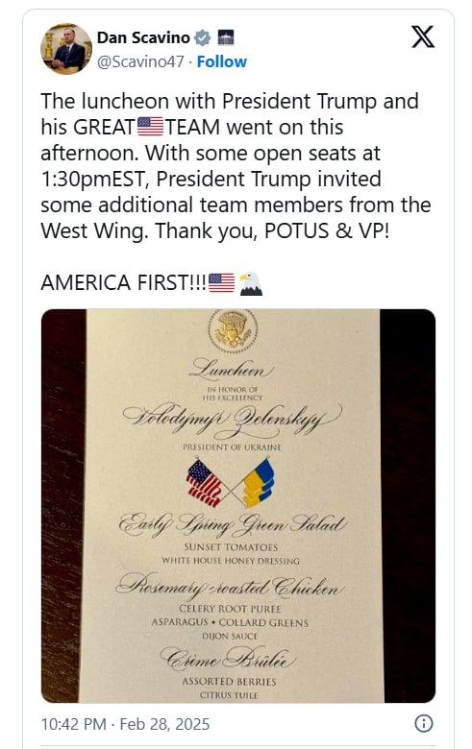Click the Crème Brûlée heading on menu
The height and width of the screenshot is (749, 472).
228,659
